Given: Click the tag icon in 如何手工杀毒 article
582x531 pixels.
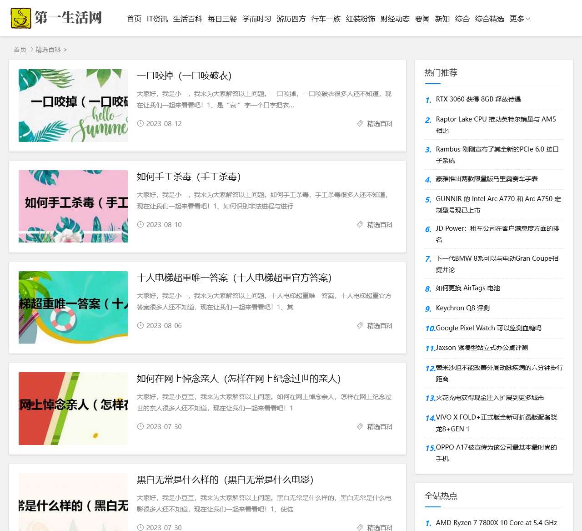Looking at the screenshot, I should (x=360, y=225).
